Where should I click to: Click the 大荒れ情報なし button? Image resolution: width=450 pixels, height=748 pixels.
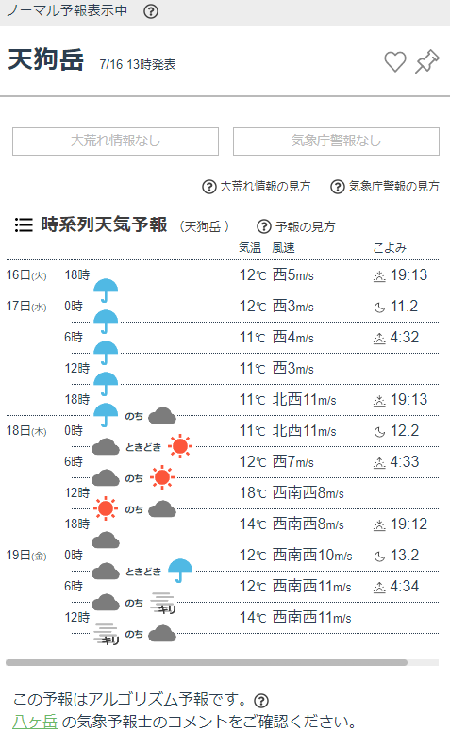(115, 141)
